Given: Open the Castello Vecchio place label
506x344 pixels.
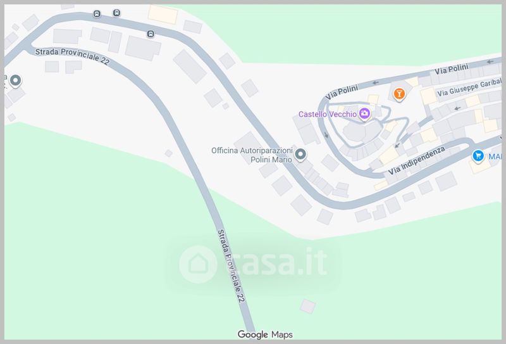Looking at the screenshot, I should (328, 114).
